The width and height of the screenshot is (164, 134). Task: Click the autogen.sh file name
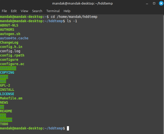10,34
